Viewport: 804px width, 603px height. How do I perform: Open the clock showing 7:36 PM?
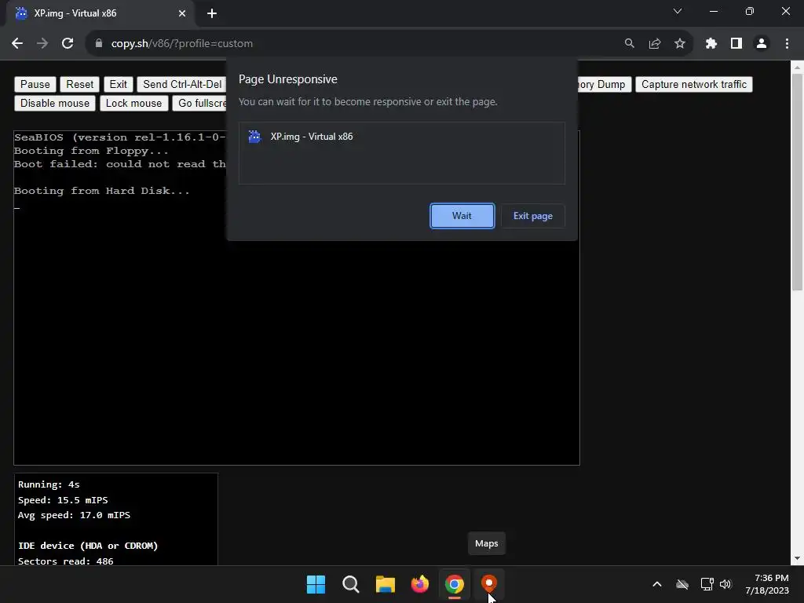[767, 584]
